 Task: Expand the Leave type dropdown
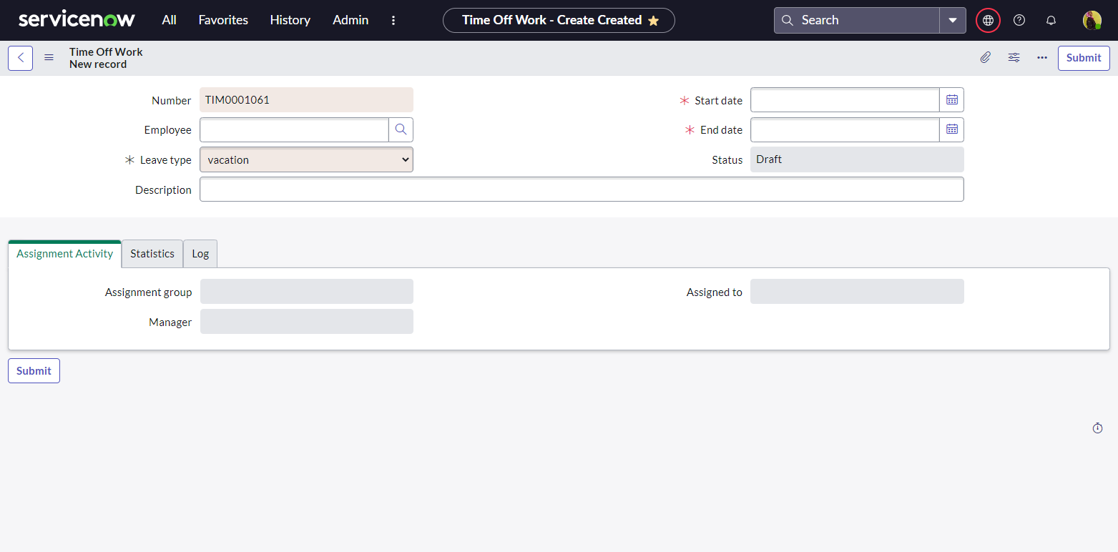[x=306, y=159]
